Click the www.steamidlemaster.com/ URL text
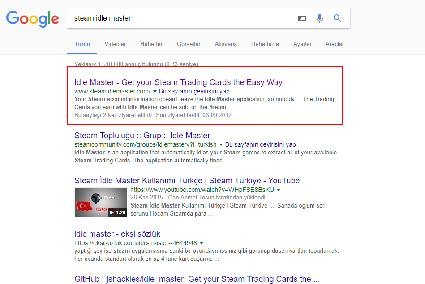Viewport: 425px width, 284px height. [x=112, y=91]
